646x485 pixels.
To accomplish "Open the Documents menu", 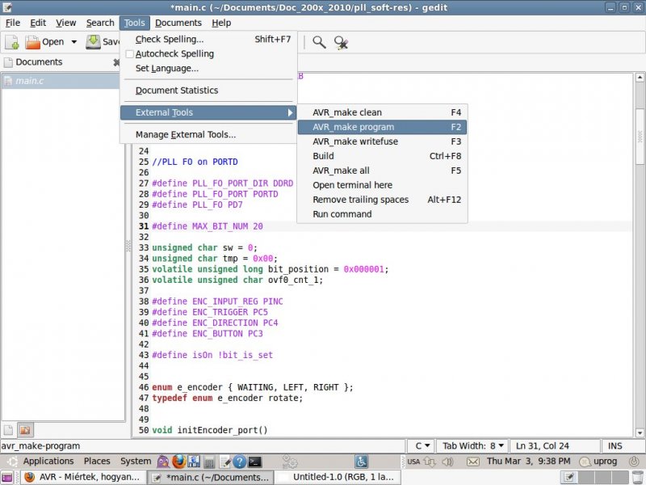I will [178, 23].
